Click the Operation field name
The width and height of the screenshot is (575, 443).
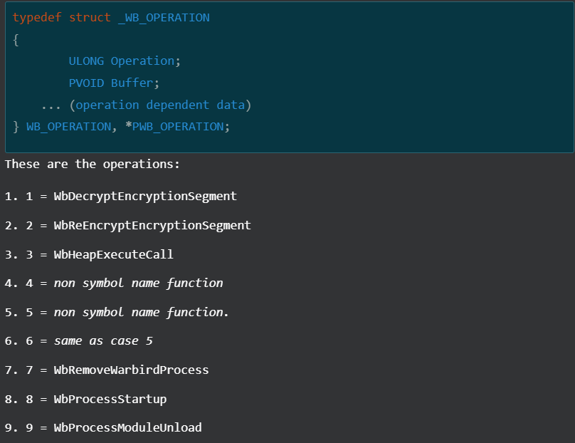[x=142, y=61]
